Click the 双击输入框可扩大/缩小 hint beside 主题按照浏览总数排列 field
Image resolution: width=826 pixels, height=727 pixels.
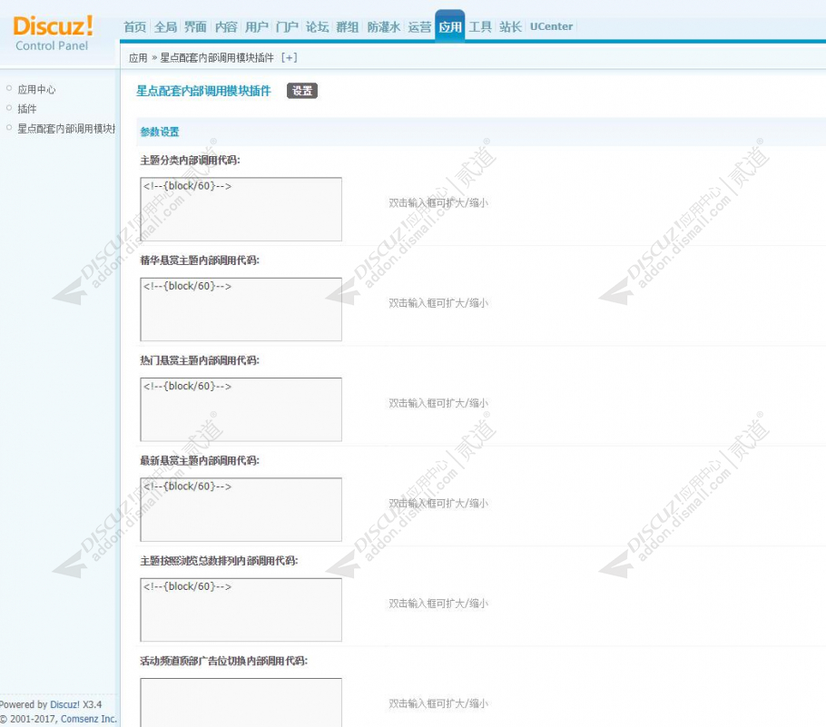point(438,604)
